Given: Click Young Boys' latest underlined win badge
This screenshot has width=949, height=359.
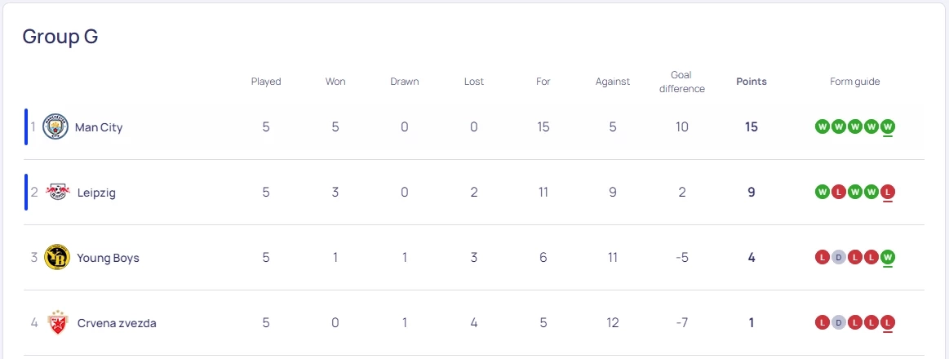Looking at the screenshot, I should [x=888, y=257].
